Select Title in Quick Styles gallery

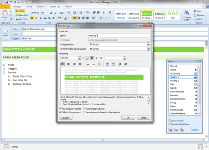coord(173,15)
